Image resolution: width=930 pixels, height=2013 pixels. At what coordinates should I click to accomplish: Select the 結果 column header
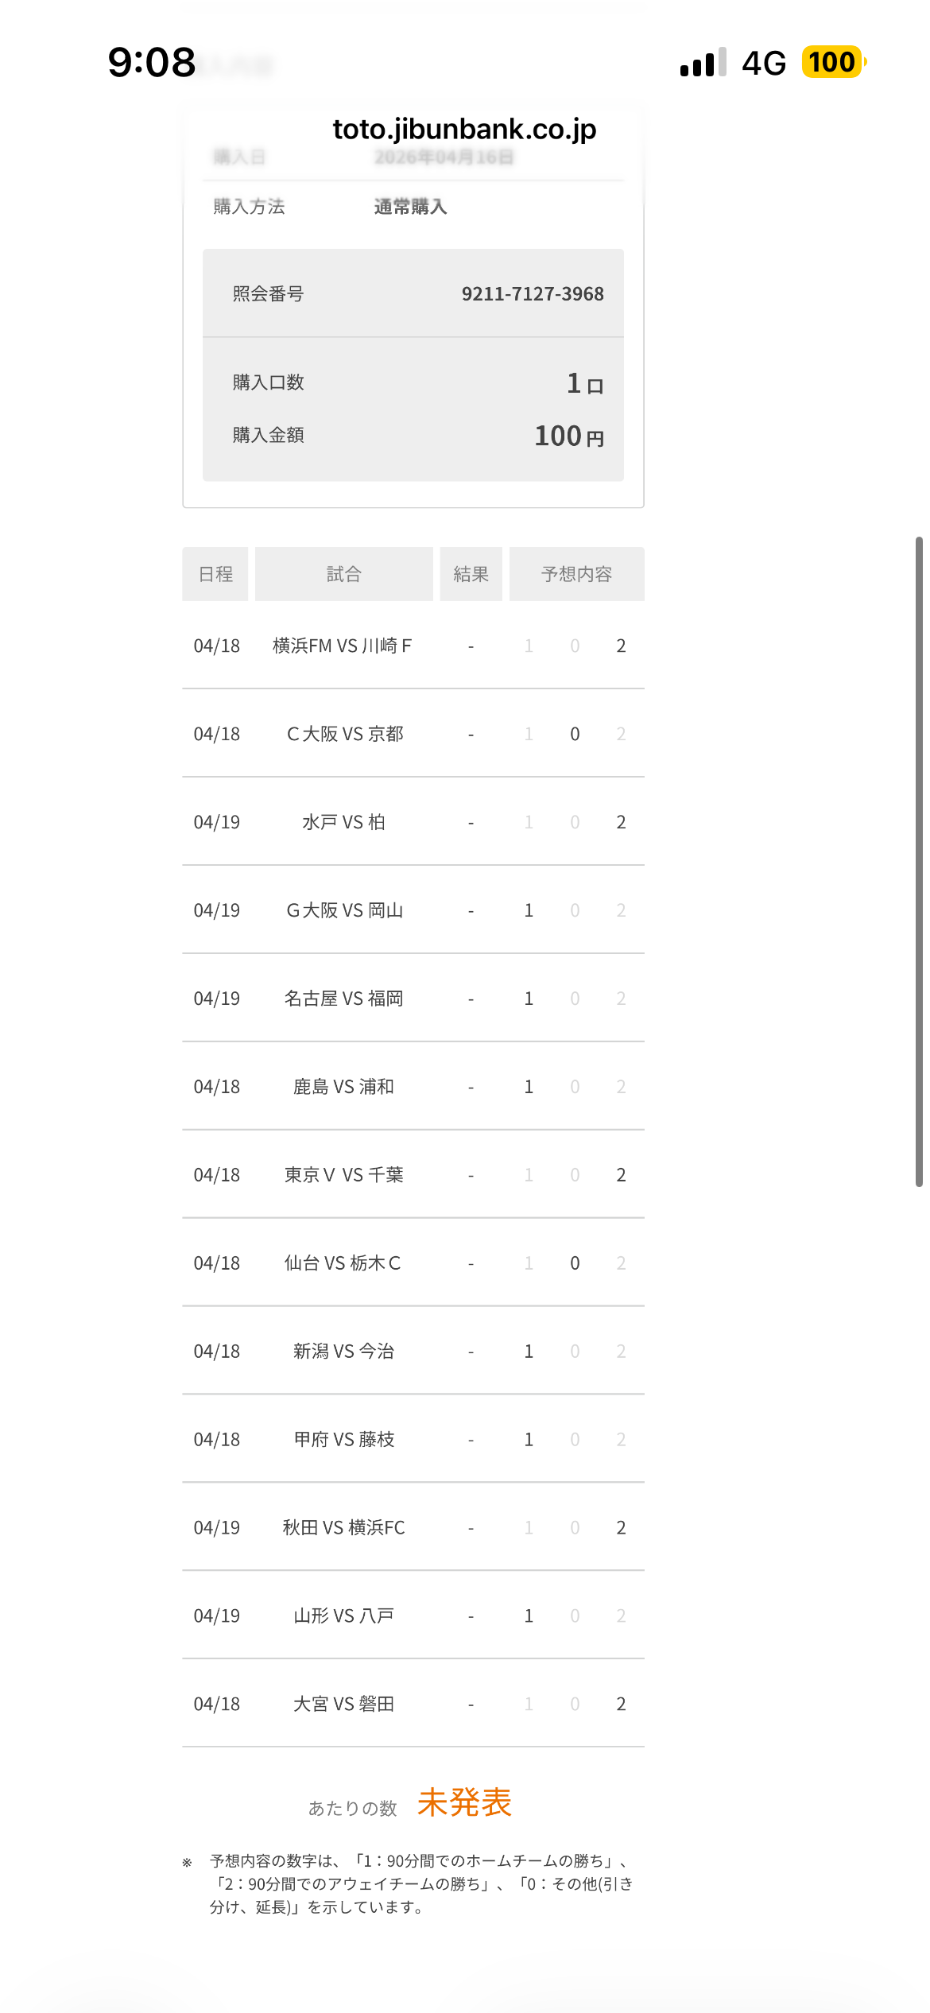(471, 574)
